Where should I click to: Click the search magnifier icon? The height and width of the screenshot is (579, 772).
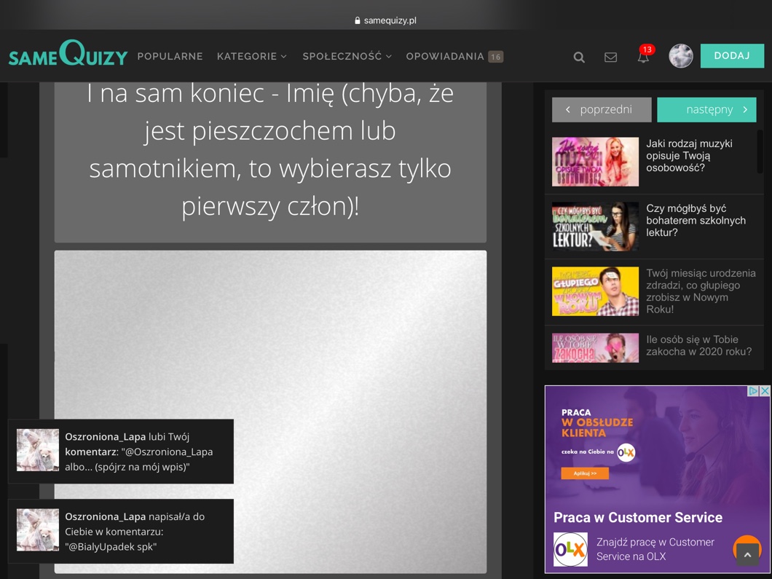(x=579, y=57)
